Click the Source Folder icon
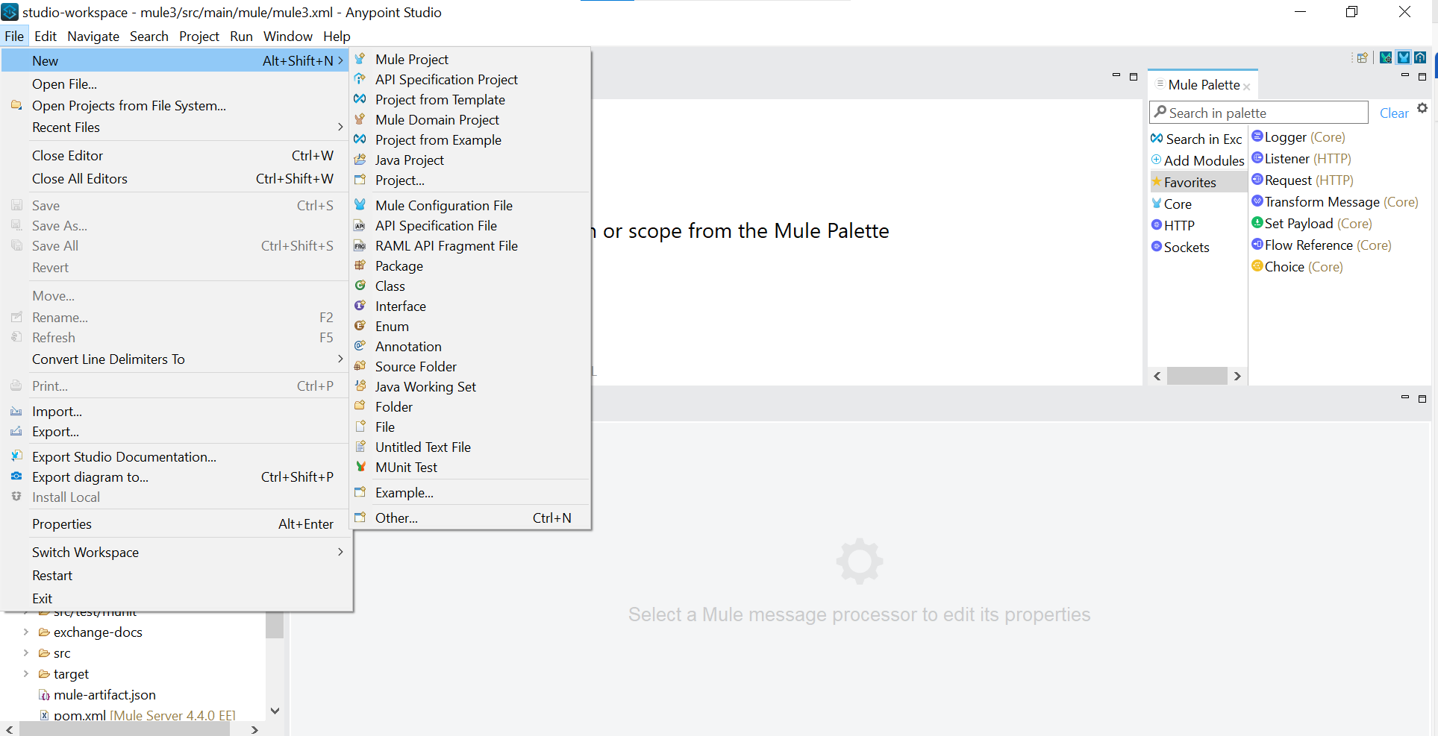The height and width of the screenshot is (736, 1438). pos(360,366)
